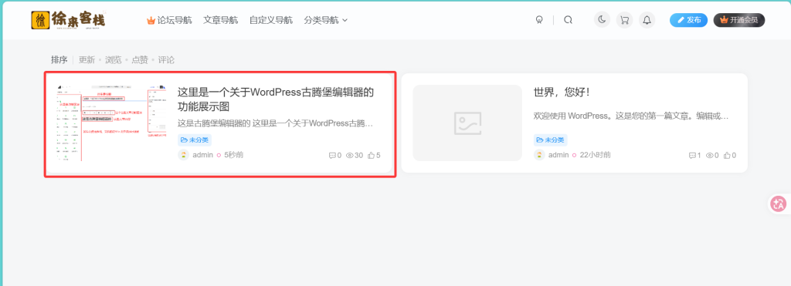Sort posts by 点赞
Image resolution: width=791 pixels, height=286 pixels.
point(140,60)
